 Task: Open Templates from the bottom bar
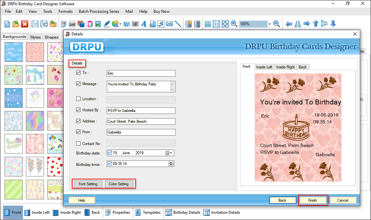coord(148,212)
